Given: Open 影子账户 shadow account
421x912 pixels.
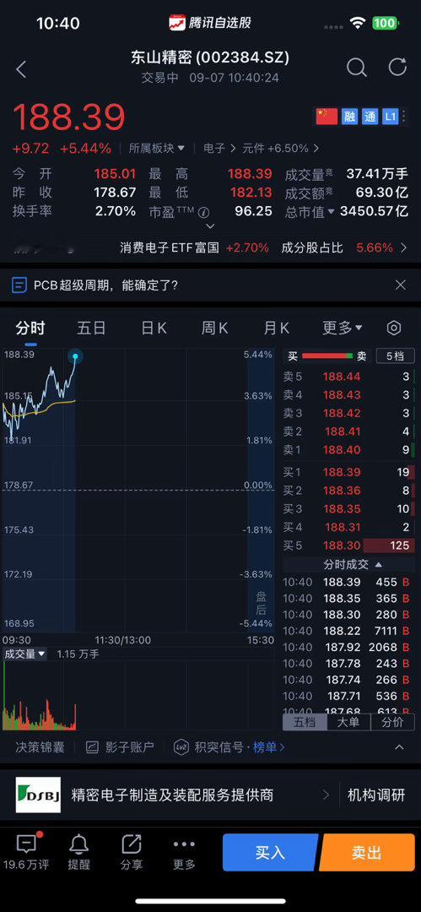Looking at the screenshot, I should (x=120, y=747).
